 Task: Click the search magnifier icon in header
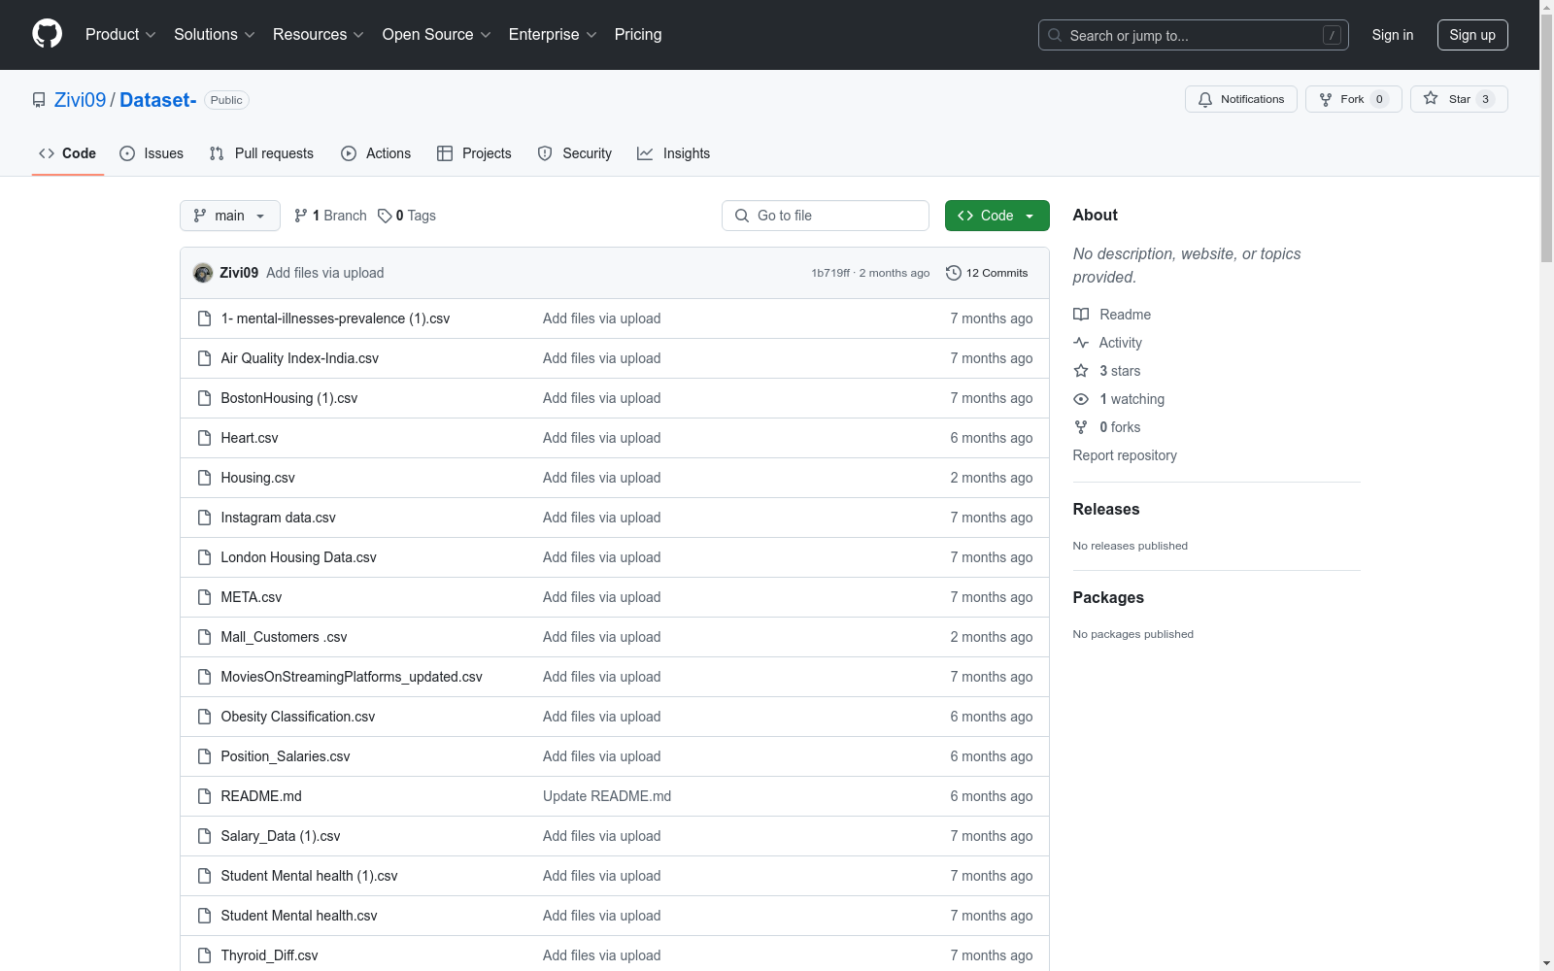click(1055, 35)
